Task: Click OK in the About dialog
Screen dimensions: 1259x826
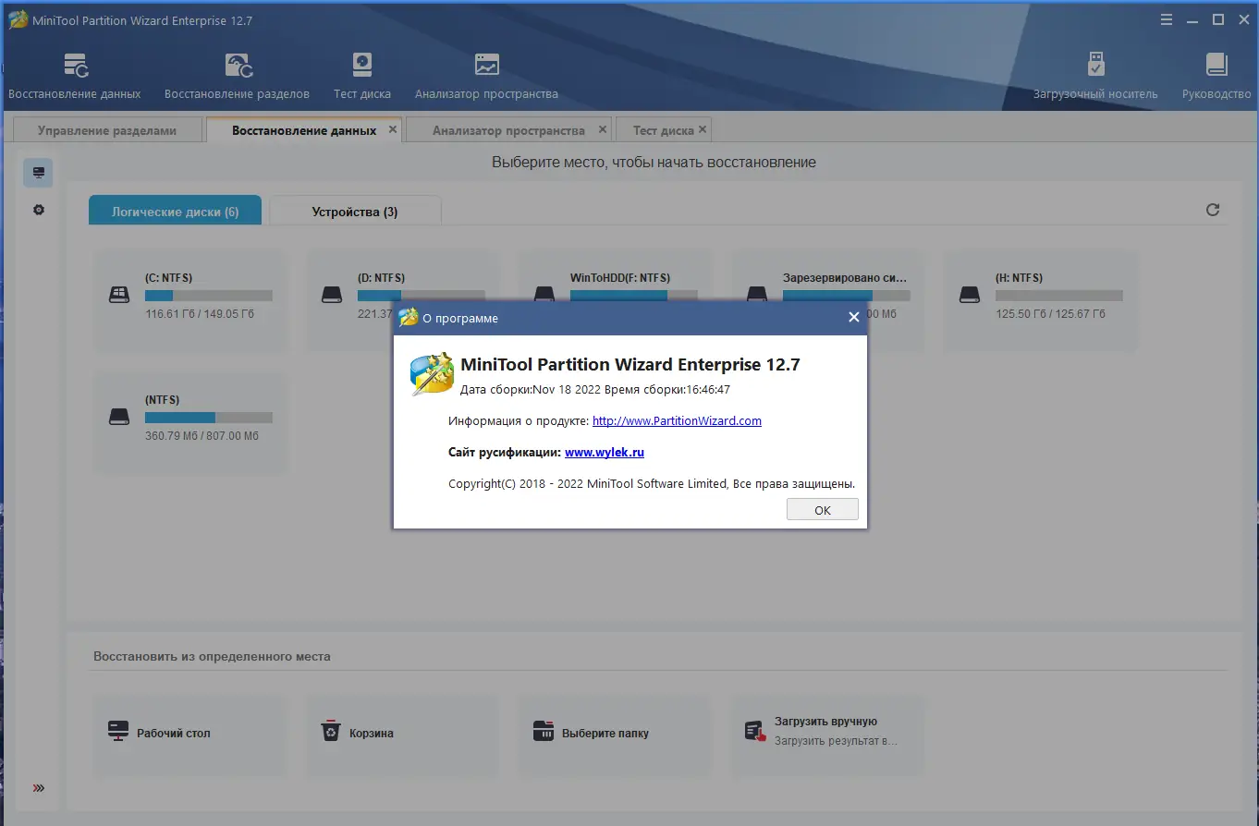Action: pos(823,510)
